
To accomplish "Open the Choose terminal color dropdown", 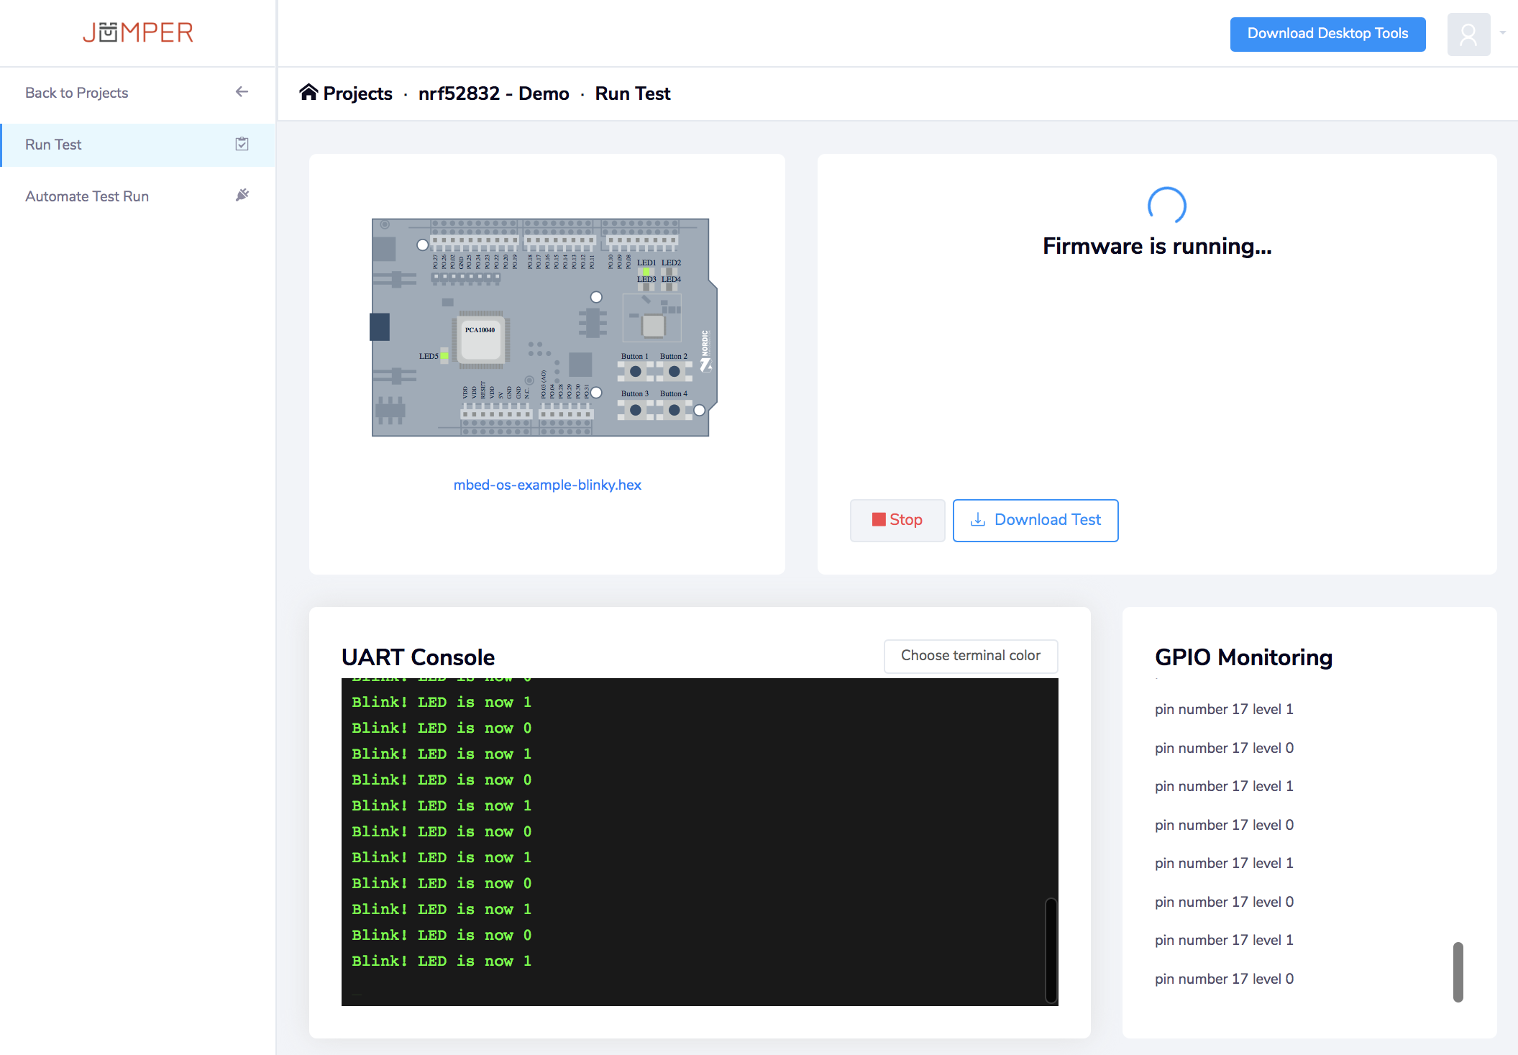I will tap(970, 655).
